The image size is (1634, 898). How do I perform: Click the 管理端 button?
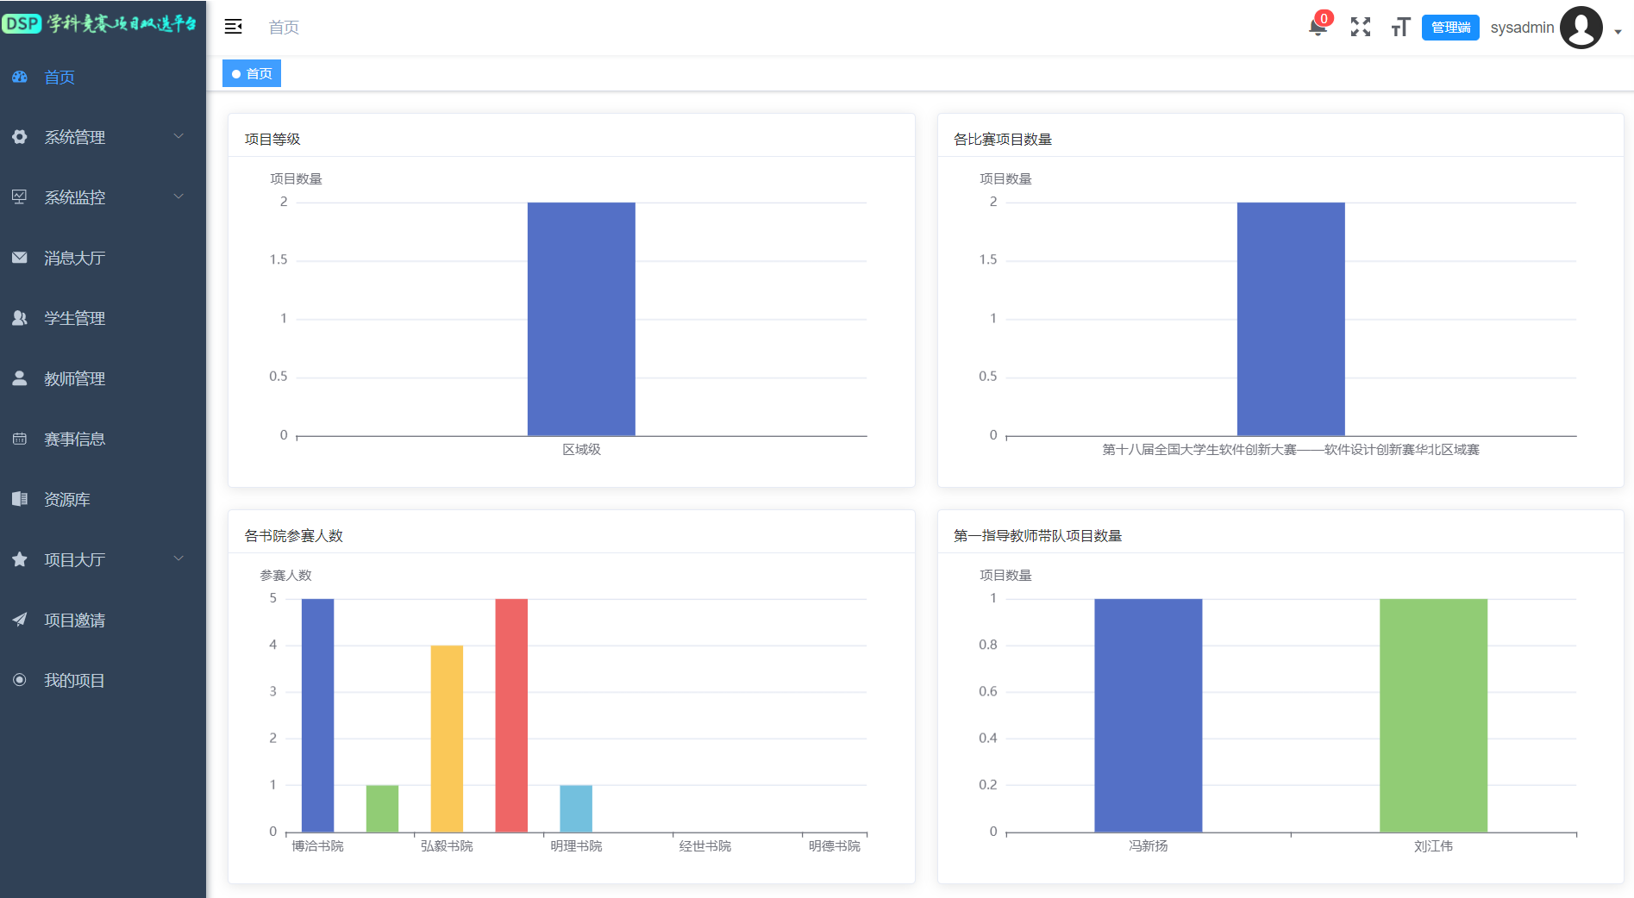[1449, 28]
